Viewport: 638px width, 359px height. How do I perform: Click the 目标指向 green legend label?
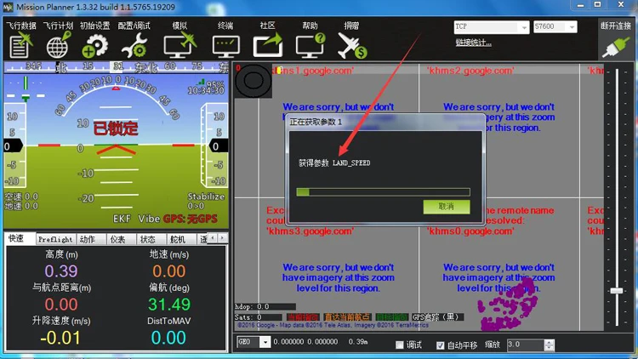click(x=391, y=317)
